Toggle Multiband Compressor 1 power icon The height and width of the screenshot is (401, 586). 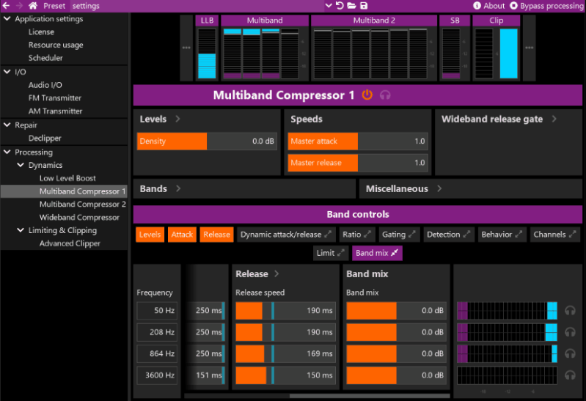[x=367, y=95]
